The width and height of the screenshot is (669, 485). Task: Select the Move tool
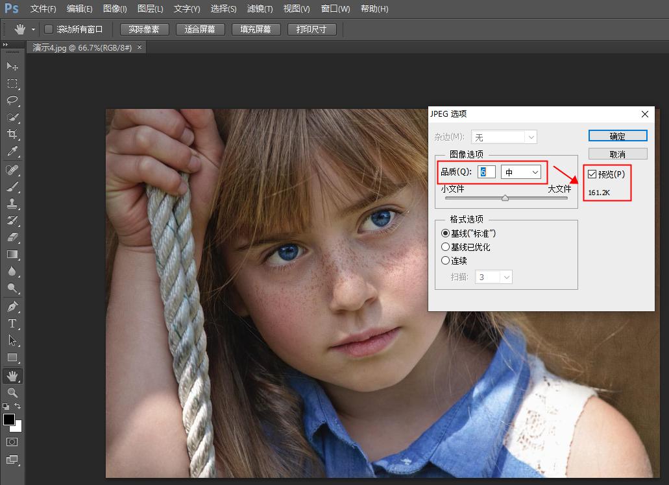[x=12, y=66]
